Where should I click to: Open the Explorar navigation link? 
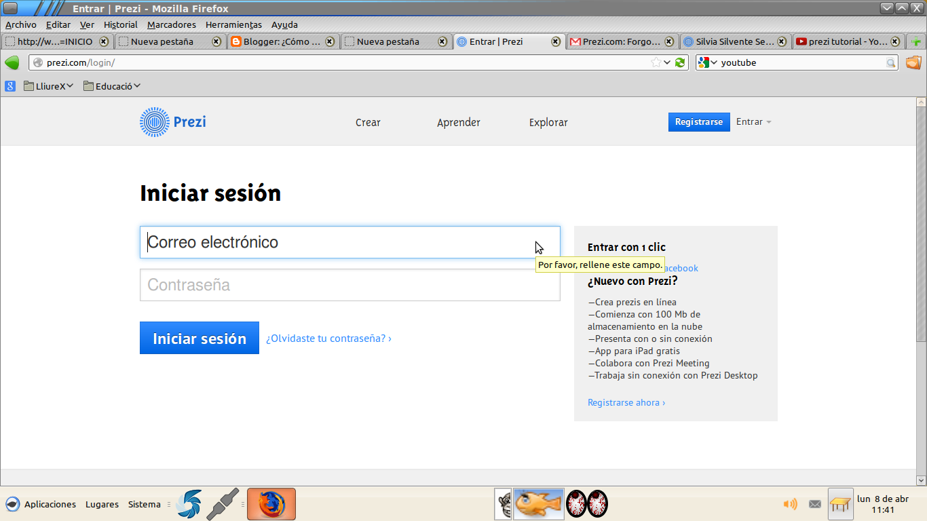548,122
